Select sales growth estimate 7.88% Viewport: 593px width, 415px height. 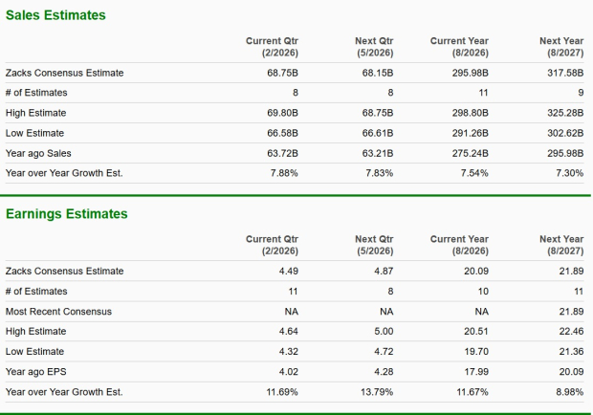coord(284,173)
